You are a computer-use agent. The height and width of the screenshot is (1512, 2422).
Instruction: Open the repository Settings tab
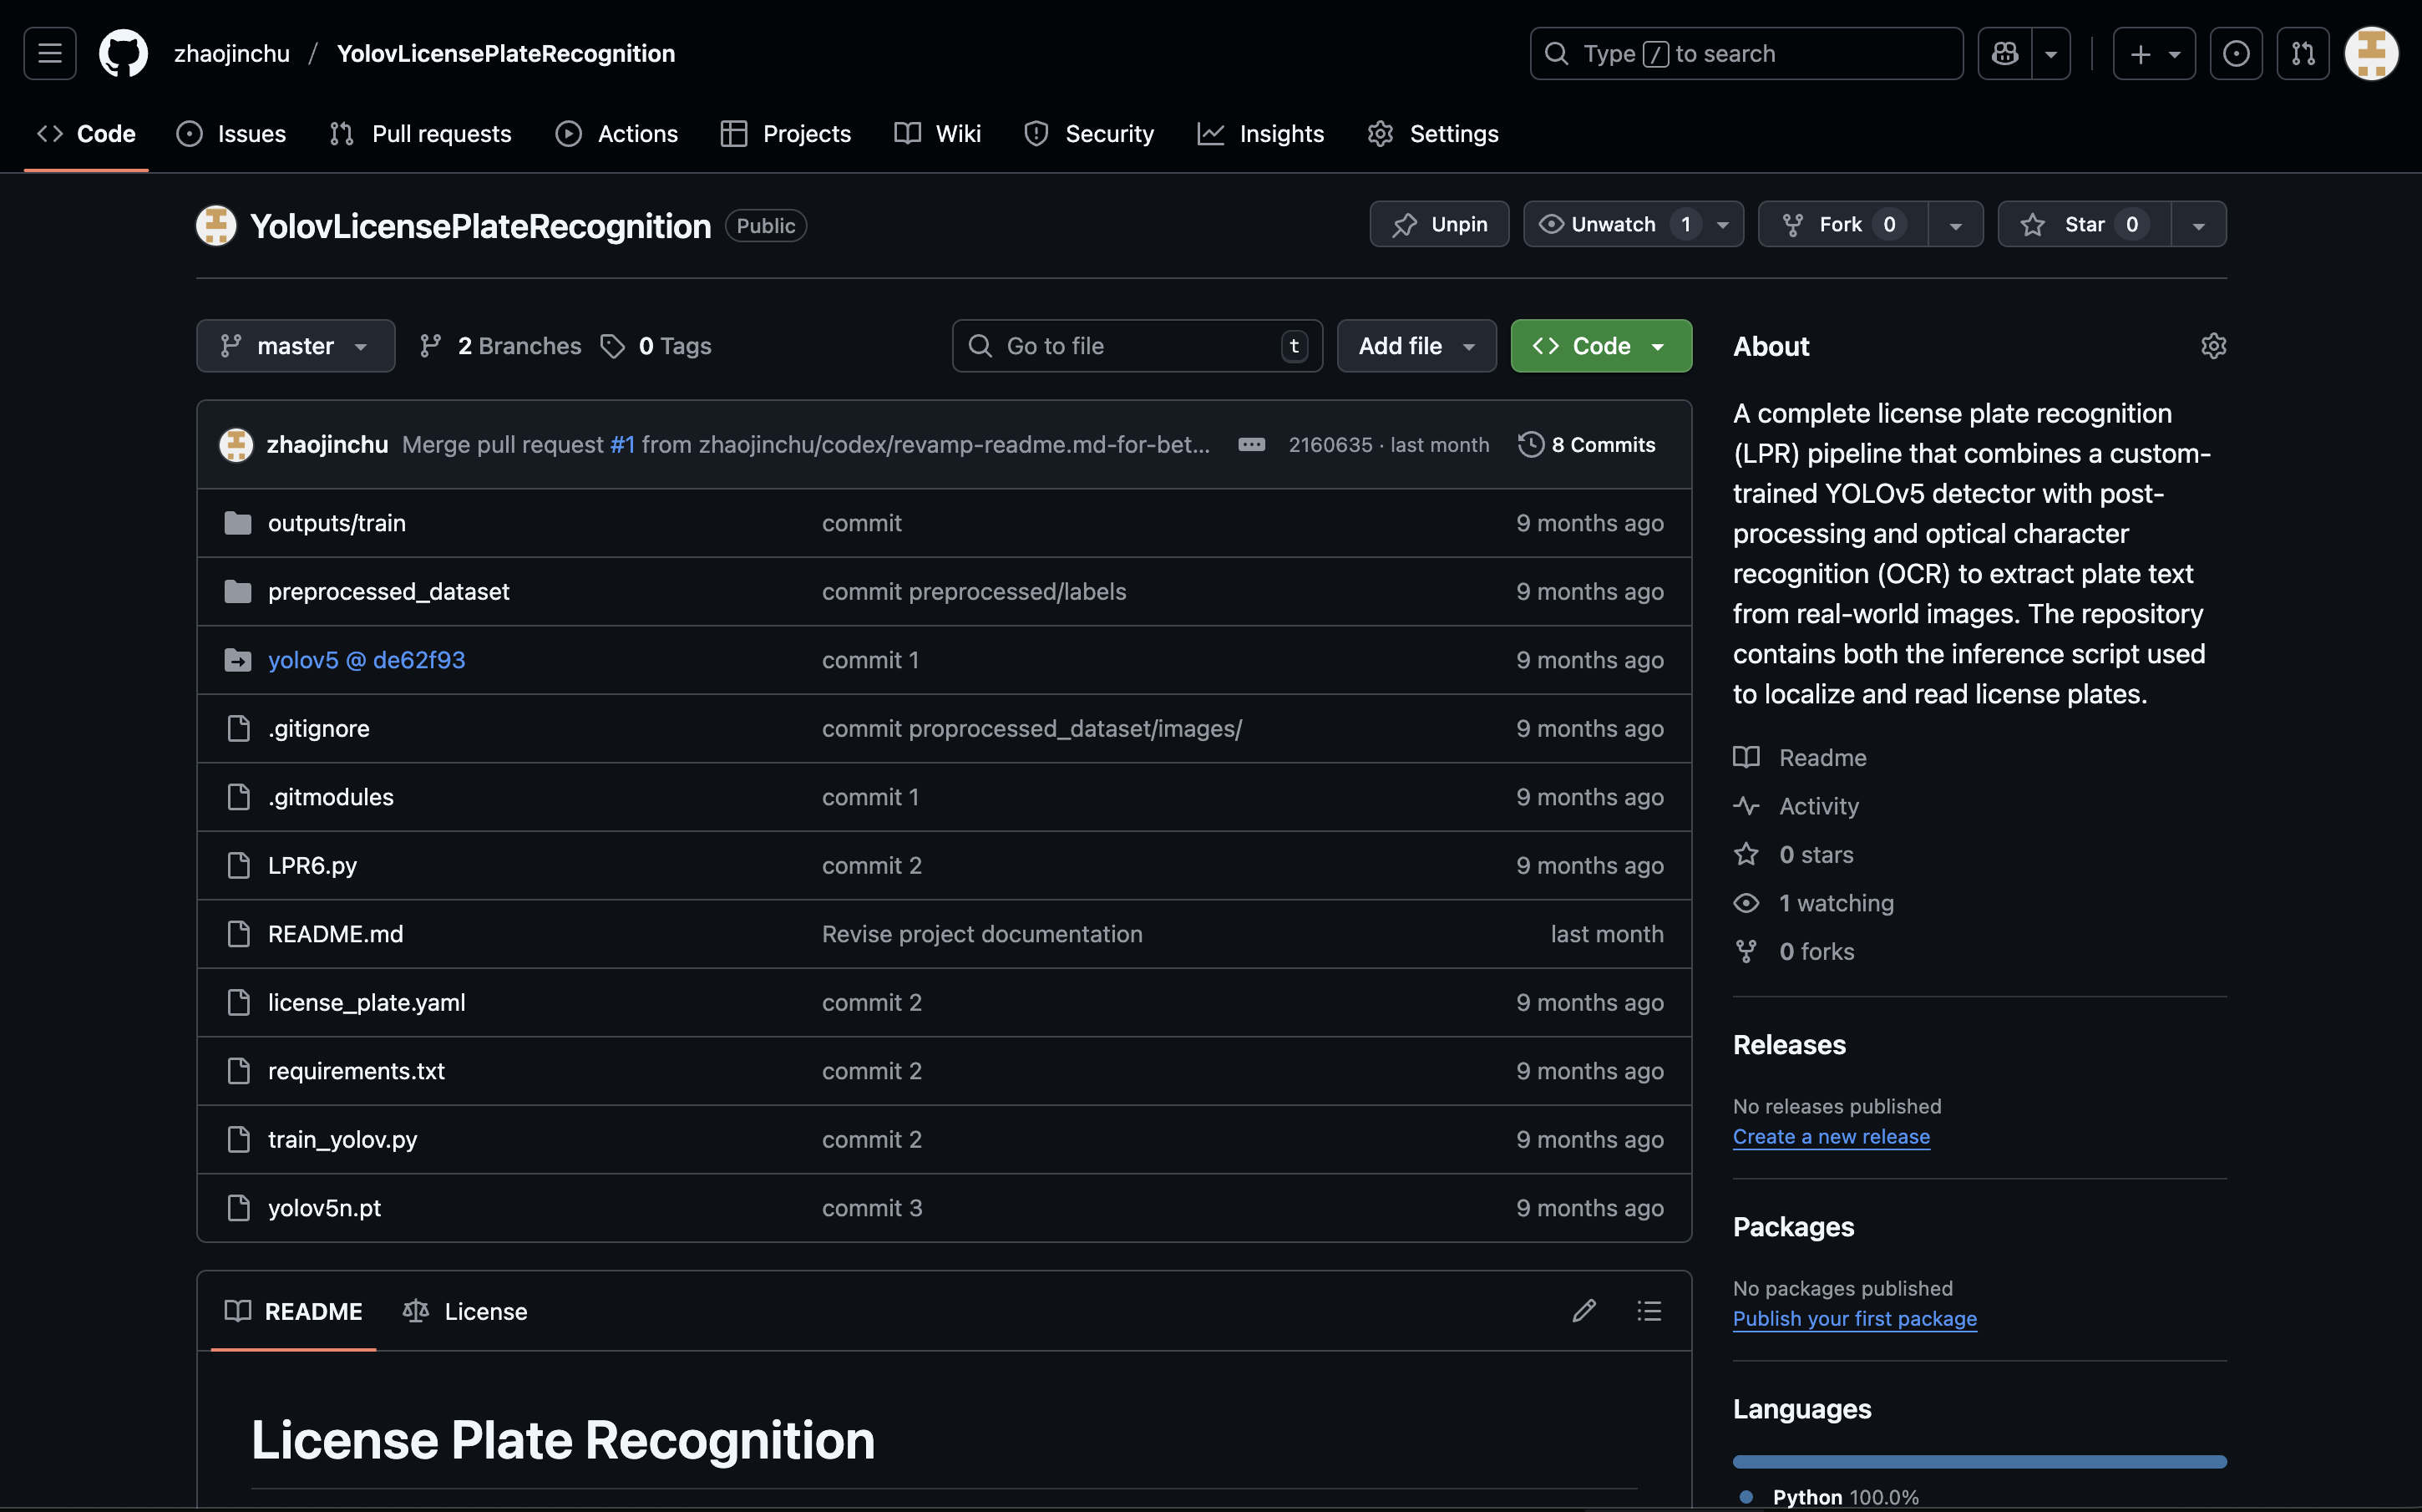coord(1433,134)
